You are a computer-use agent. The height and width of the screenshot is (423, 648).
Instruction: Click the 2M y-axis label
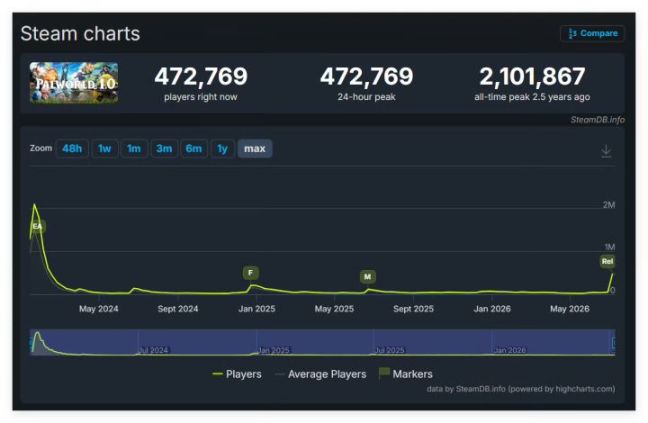608,205
